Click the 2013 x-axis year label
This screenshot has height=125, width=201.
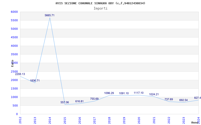35,120
